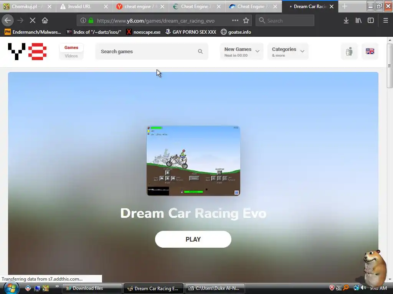Open a new tab with plus button
Screen dimensions: 393x294
(345, 7)
